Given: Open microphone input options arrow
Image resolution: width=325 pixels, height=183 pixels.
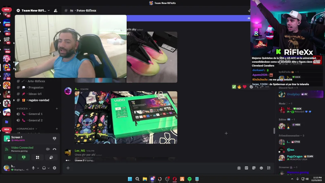Looking at the screenshot, I should [x=38, y=168].
